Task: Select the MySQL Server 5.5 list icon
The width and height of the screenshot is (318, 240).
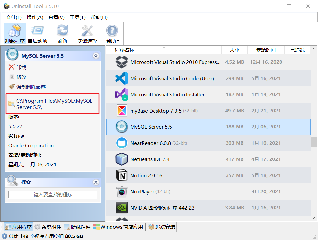Action: 122,127
